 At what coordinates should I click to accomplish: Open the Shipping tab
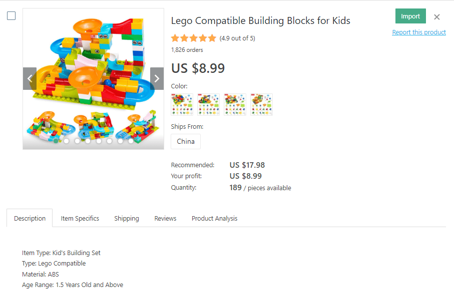127,219
